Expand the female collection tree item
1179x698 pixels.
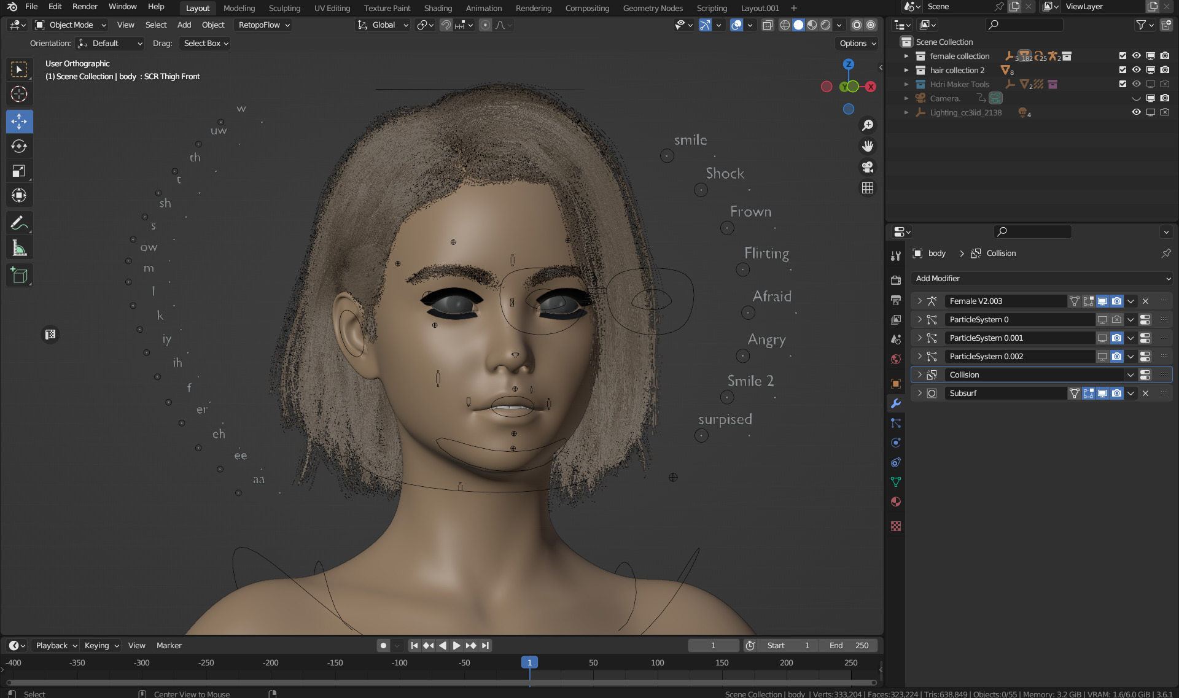pos(906,56)
